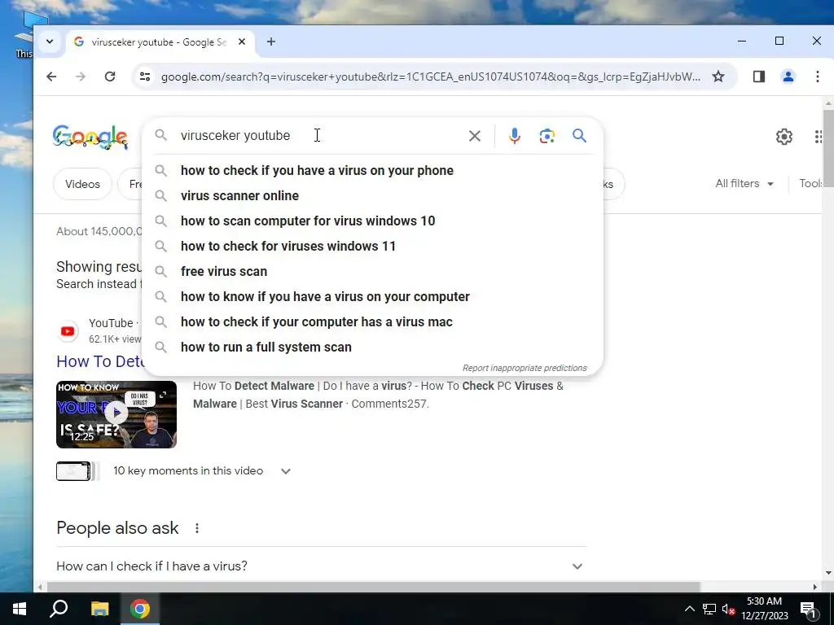Search by image with Lens icon
834x625 pixels.
point(546,136)
